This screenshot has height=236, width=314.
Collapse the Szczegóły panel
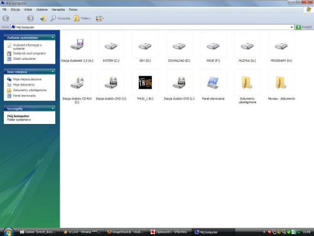53,109
